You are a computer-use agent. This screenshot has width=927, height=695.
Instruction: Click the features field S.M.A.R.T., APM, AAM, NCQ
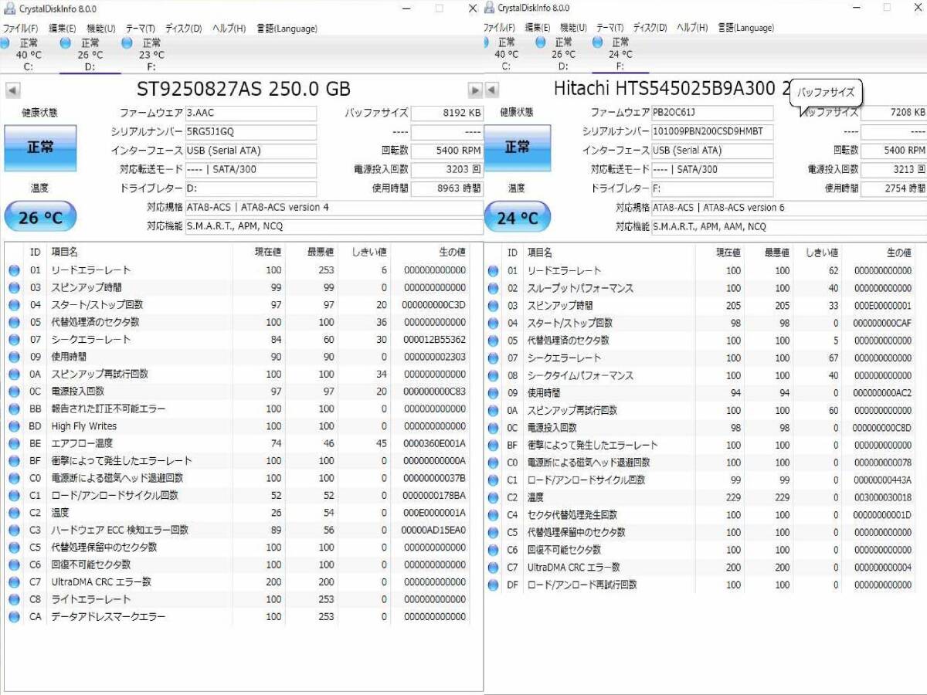tap(789, 226)
